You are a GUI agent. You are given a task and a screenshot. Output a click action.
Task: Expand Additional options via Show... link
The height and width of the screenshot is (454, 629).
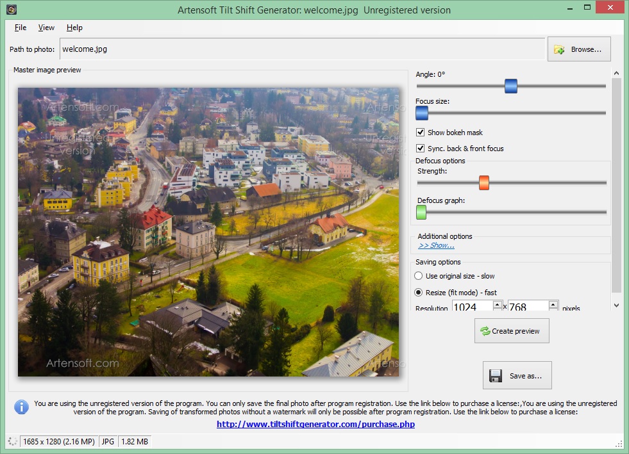coord(437,245)
